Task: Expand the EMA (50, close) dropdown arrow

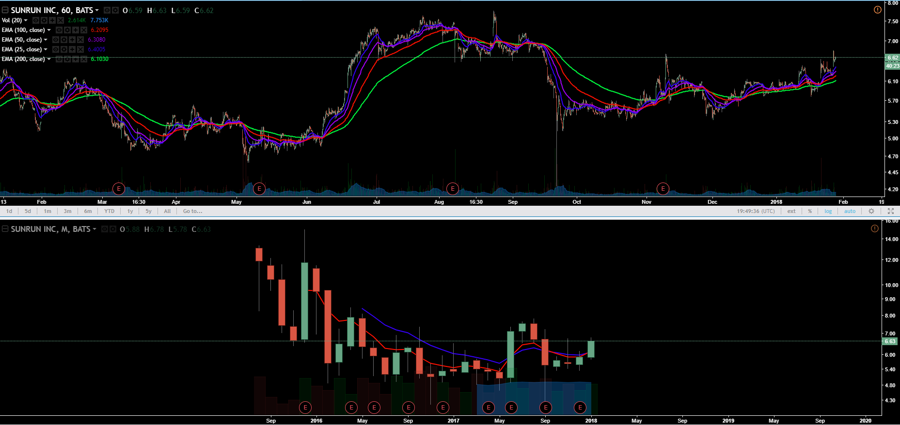Action: coord(46,40)
